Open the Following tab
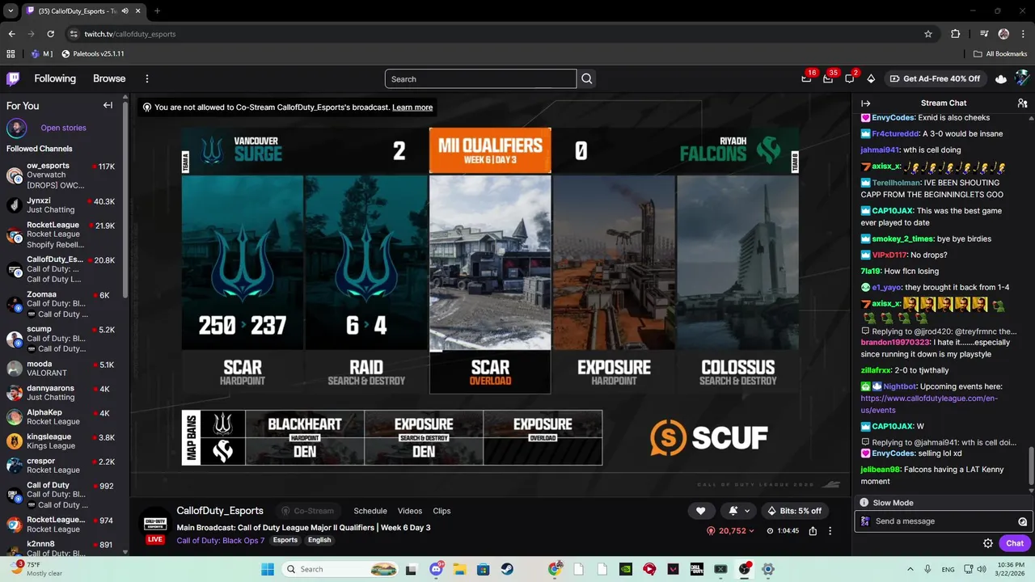The height and width of the screenshot is (582, 1035). click(x=55, y=78)
